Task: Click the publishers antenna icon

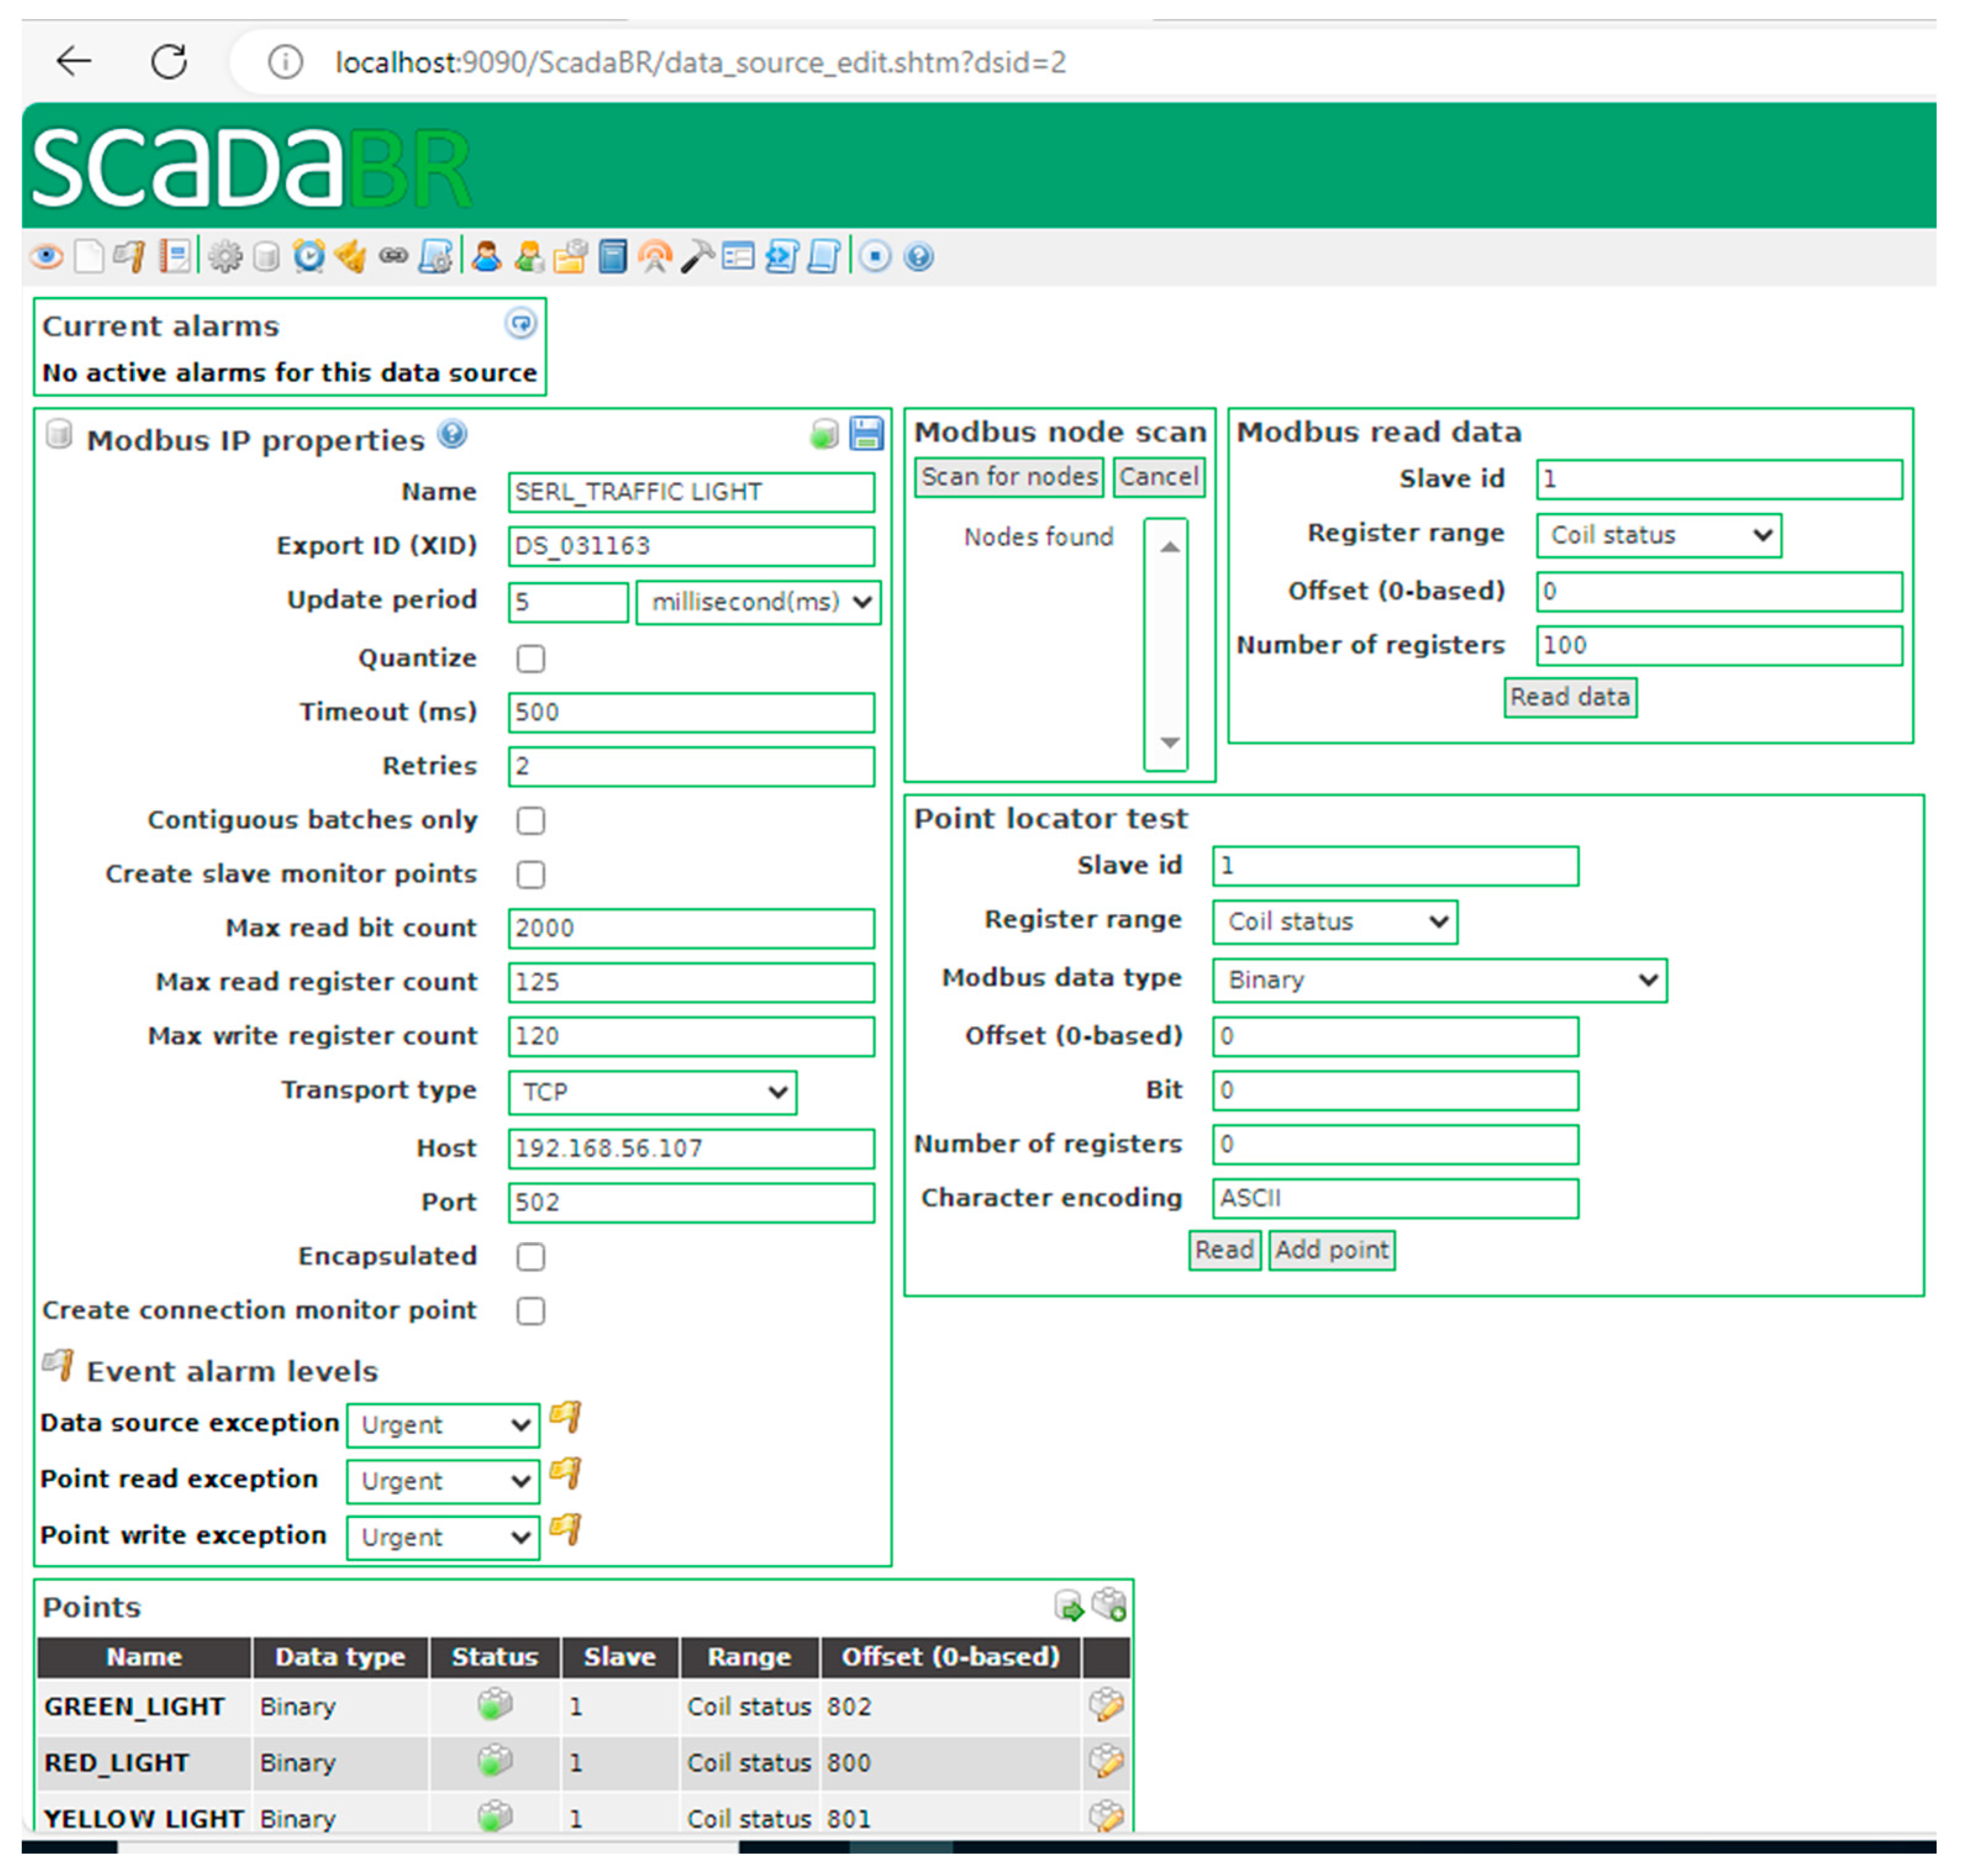Action: [x=655, y=258]
